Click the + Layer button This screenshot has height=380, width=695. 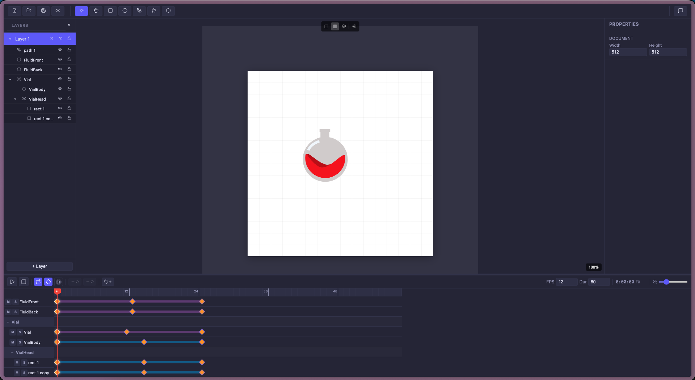point(40,266)
